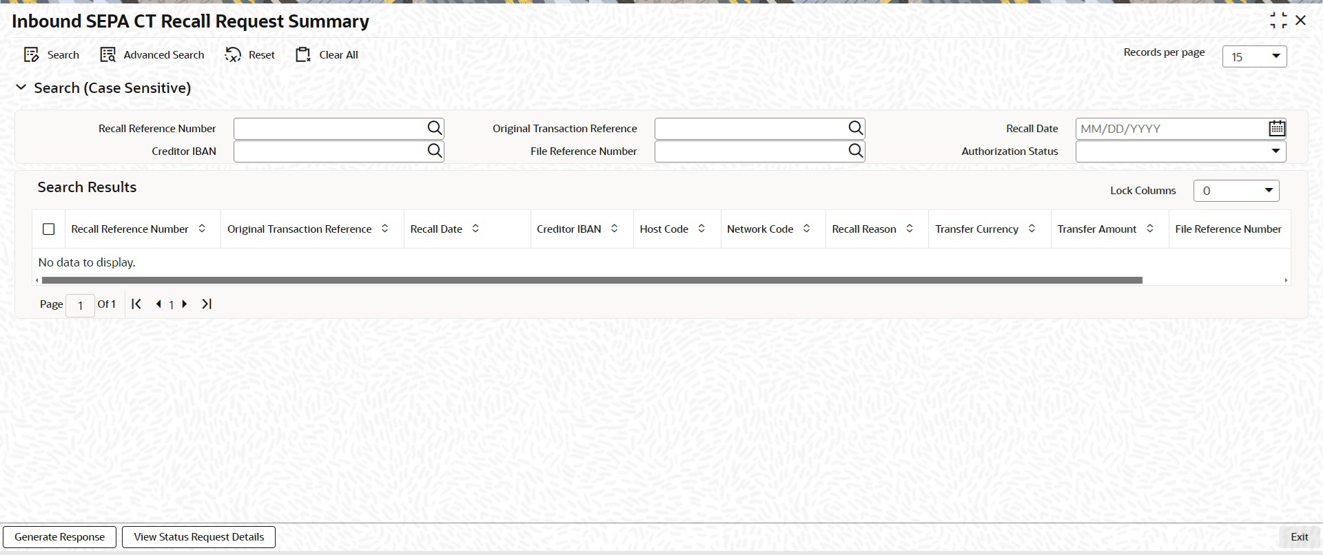The image size is (1323, 555).
Task: Sort by Host Code column
Action: click(701, 229)
